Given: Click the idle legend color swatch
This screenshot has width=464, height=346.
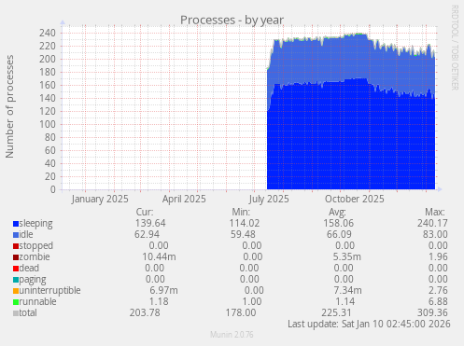Looking at the screenshot, I should 16,235.
